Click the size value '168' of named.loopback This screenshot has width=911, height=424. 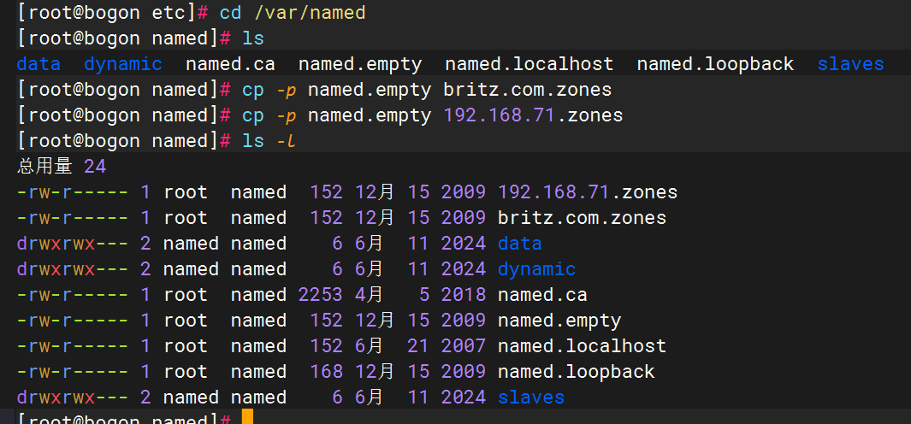(x=326, y=372)
